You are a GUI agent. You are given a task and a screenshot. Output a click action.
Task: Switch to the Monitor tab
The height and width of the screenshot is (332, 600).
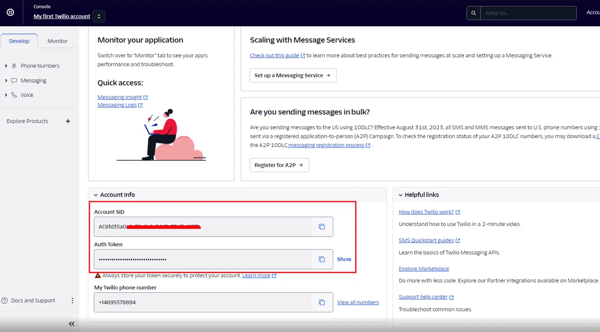point(58,41)
